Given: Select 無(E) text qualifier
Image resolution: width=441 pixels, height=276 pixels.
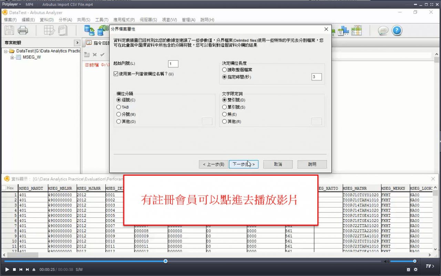Looking at the screenshot, I should point(224,114).
